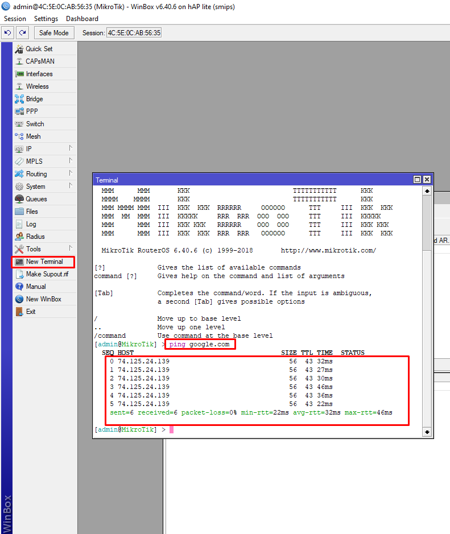Viewport: 450px width, 534px height.
Task: Click the MPLS icon in sidebar
Action: pos(19,162)
